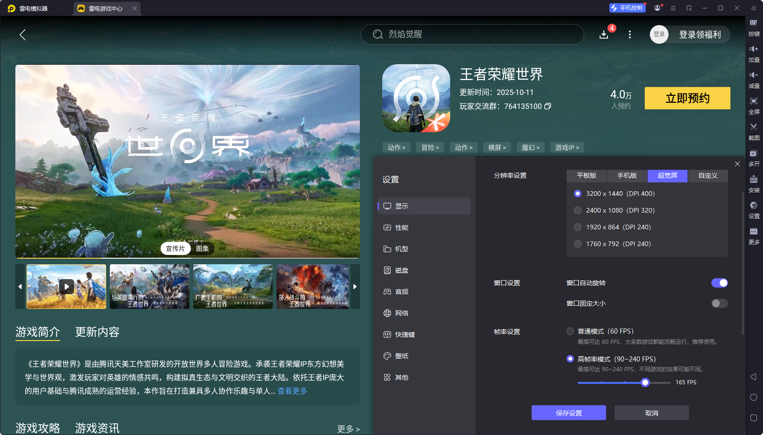Install an APK via the 安装 icon
763x435 pixels.
tap(754, 184)
